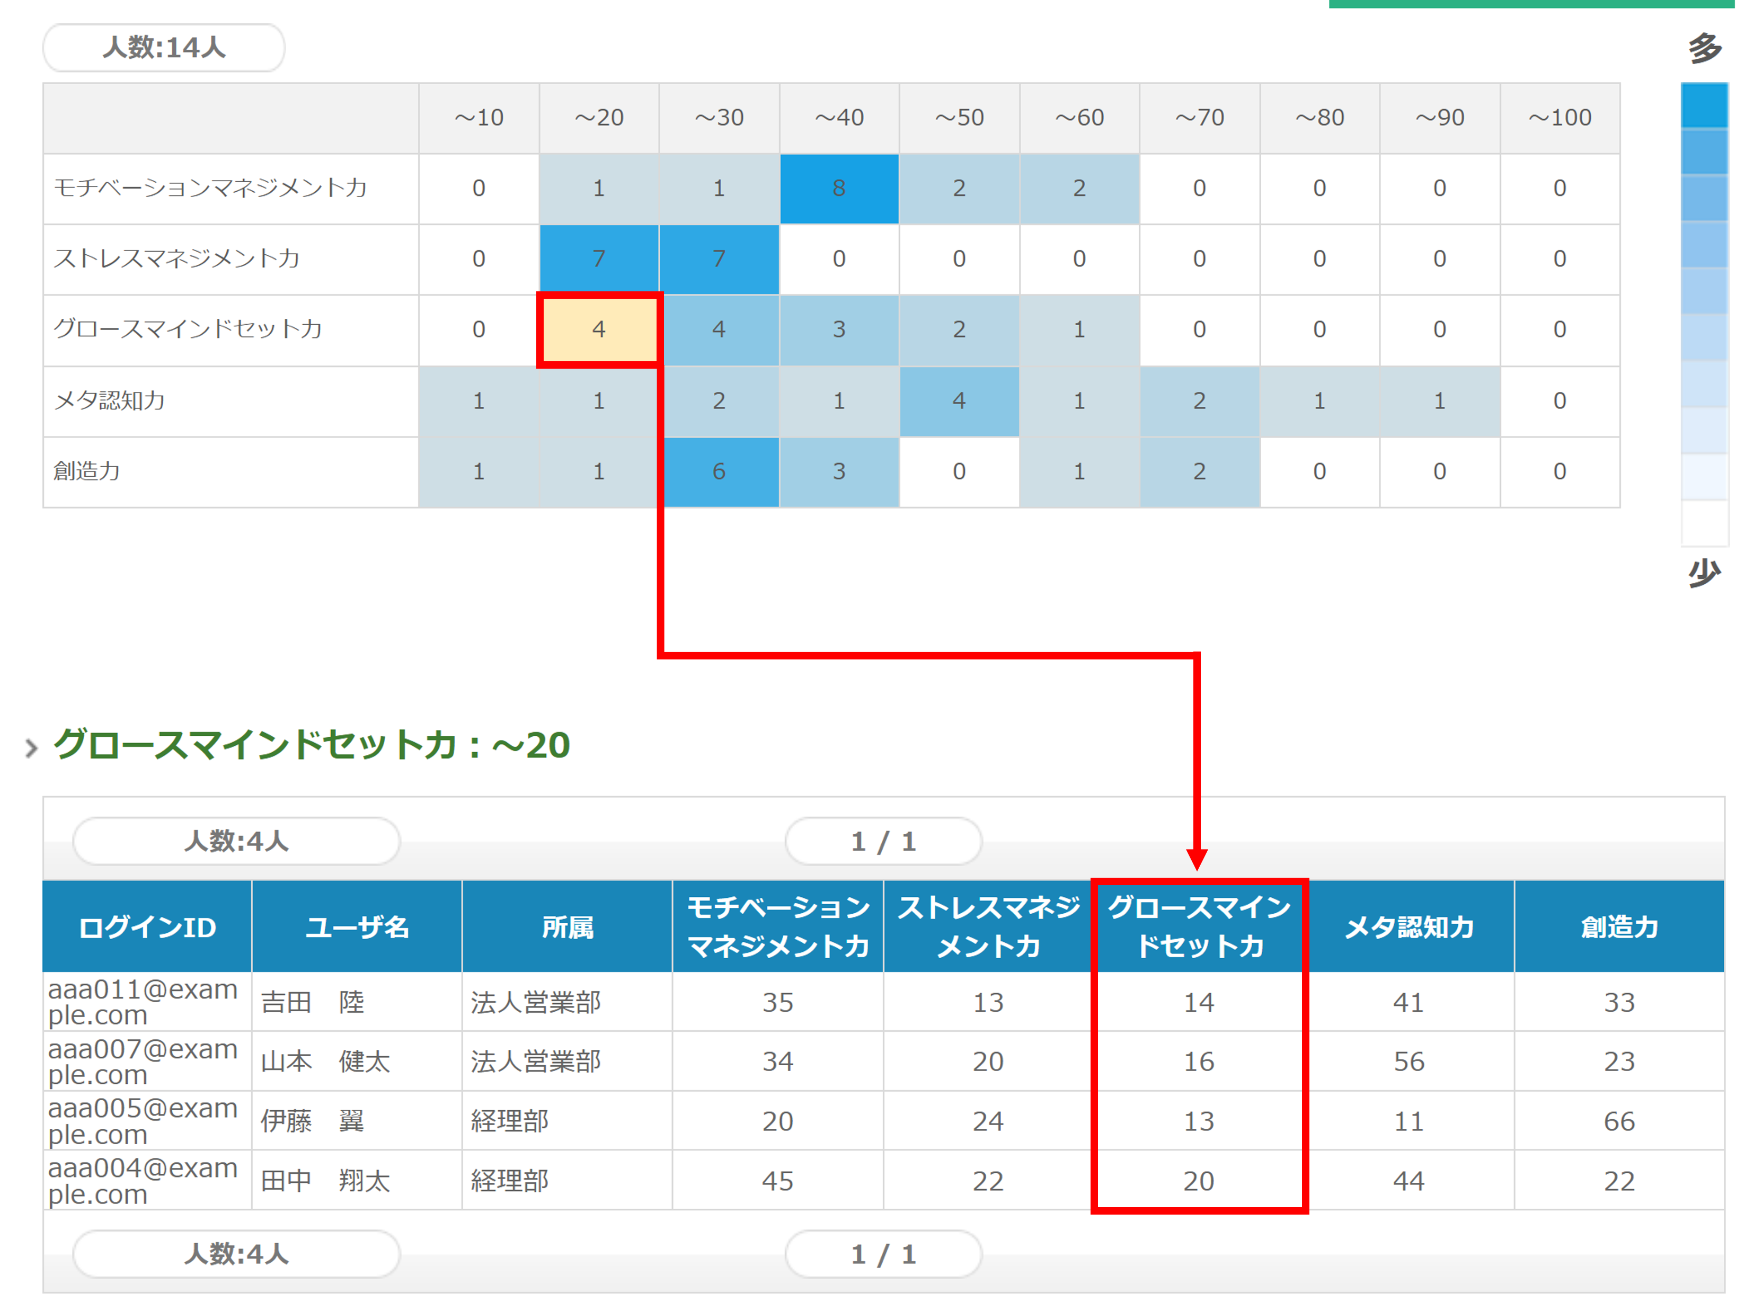Click the ～70 cell with 2 in メタ認知力 row
This screenshot has height=1311, width=1754.
1199,401
